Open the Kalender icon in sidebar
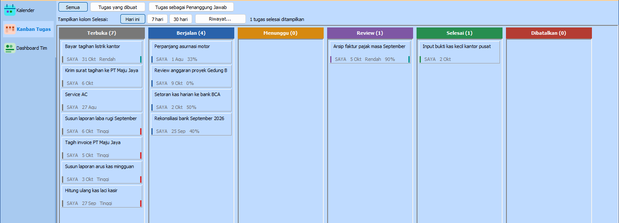 coord(9,10)
